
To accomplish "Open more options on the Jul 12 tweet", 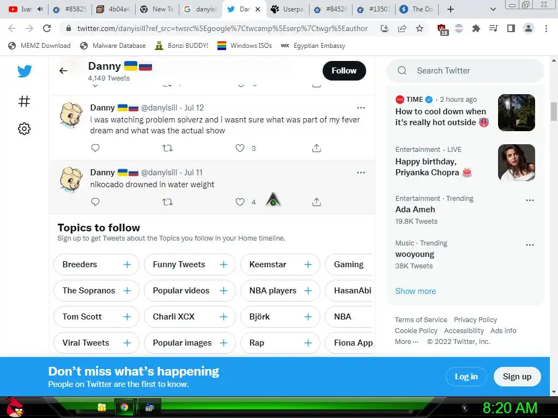I will (361, 108).
